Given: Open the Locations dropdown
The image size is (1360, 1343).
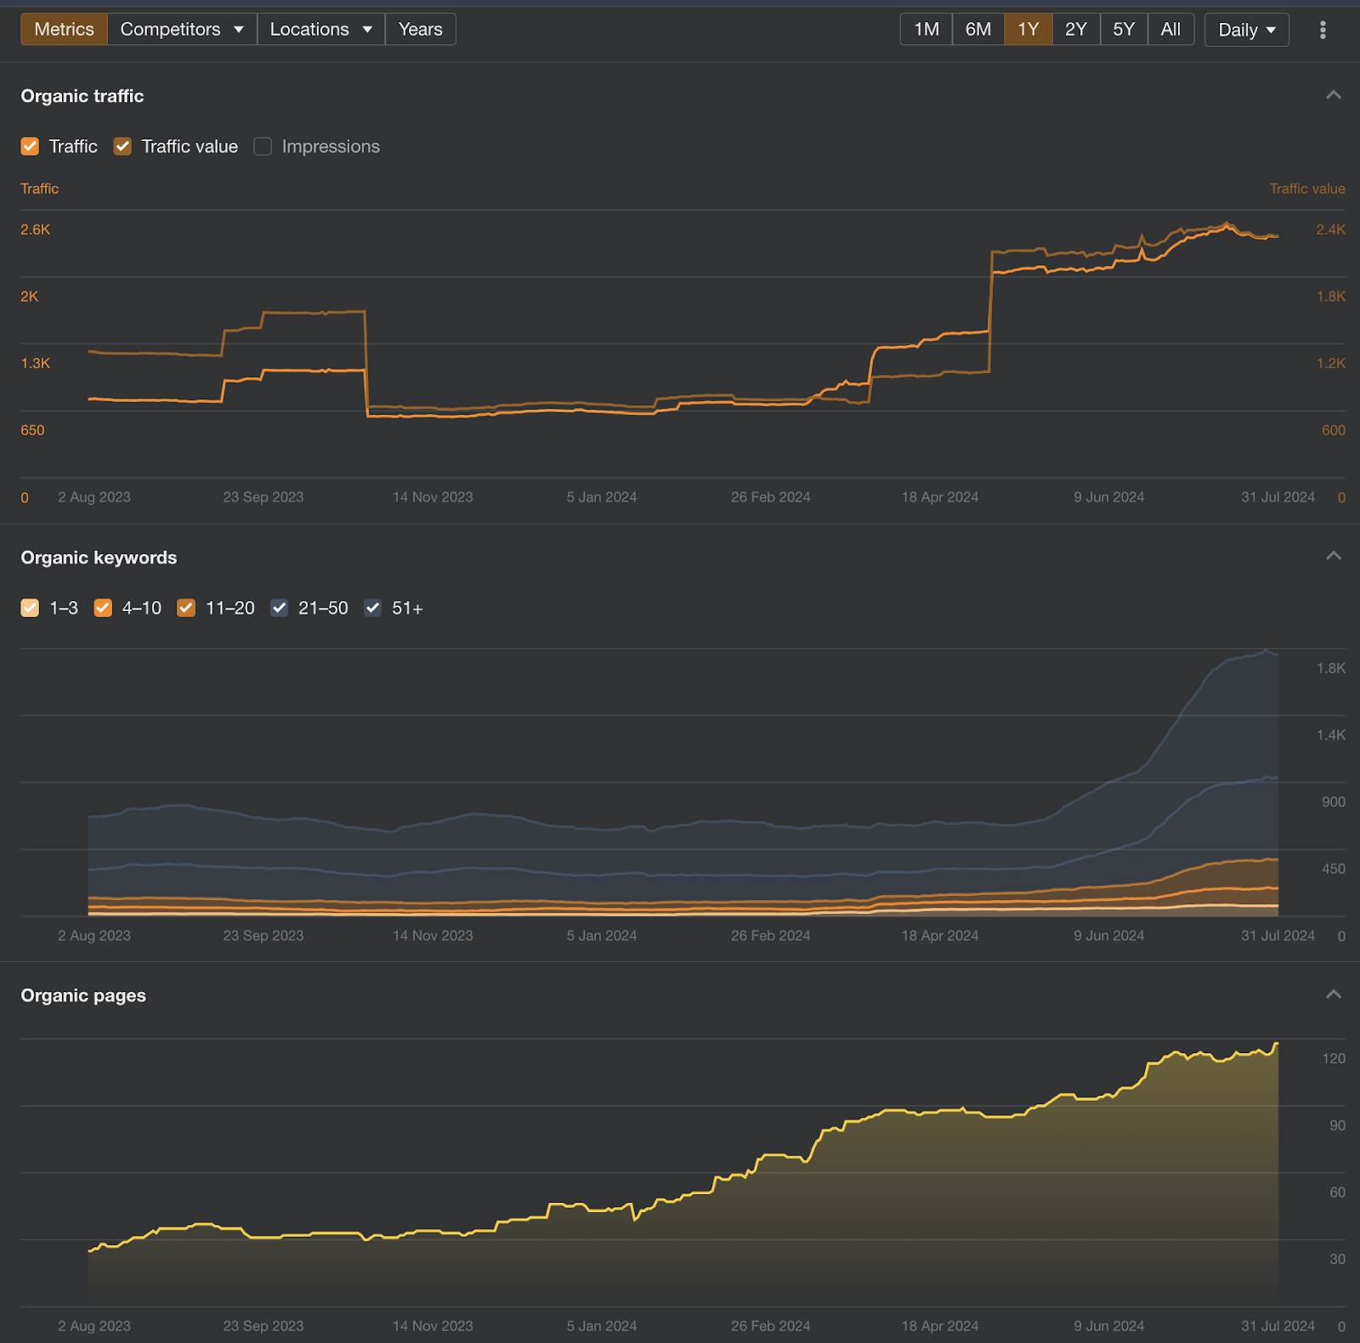Looking at the screenshot, I should 321,29.
